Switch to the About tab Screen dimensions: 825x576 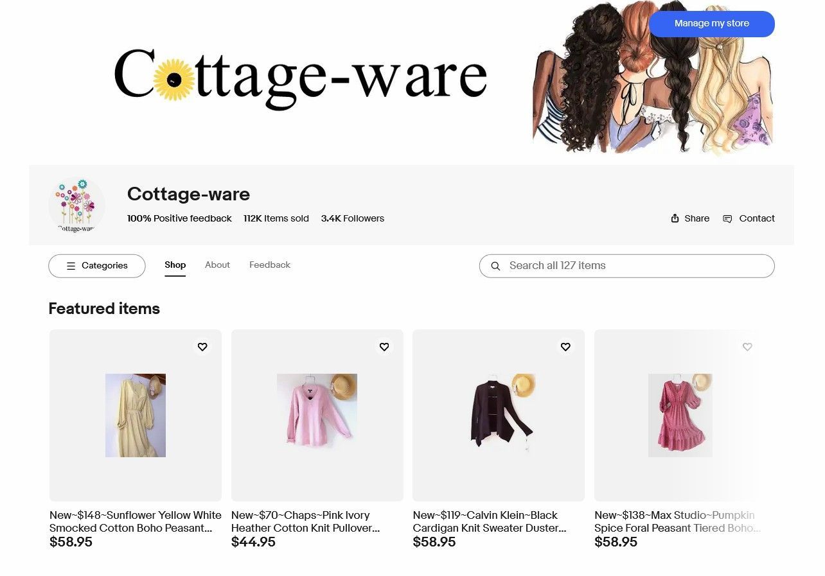(x=217, y=265)
